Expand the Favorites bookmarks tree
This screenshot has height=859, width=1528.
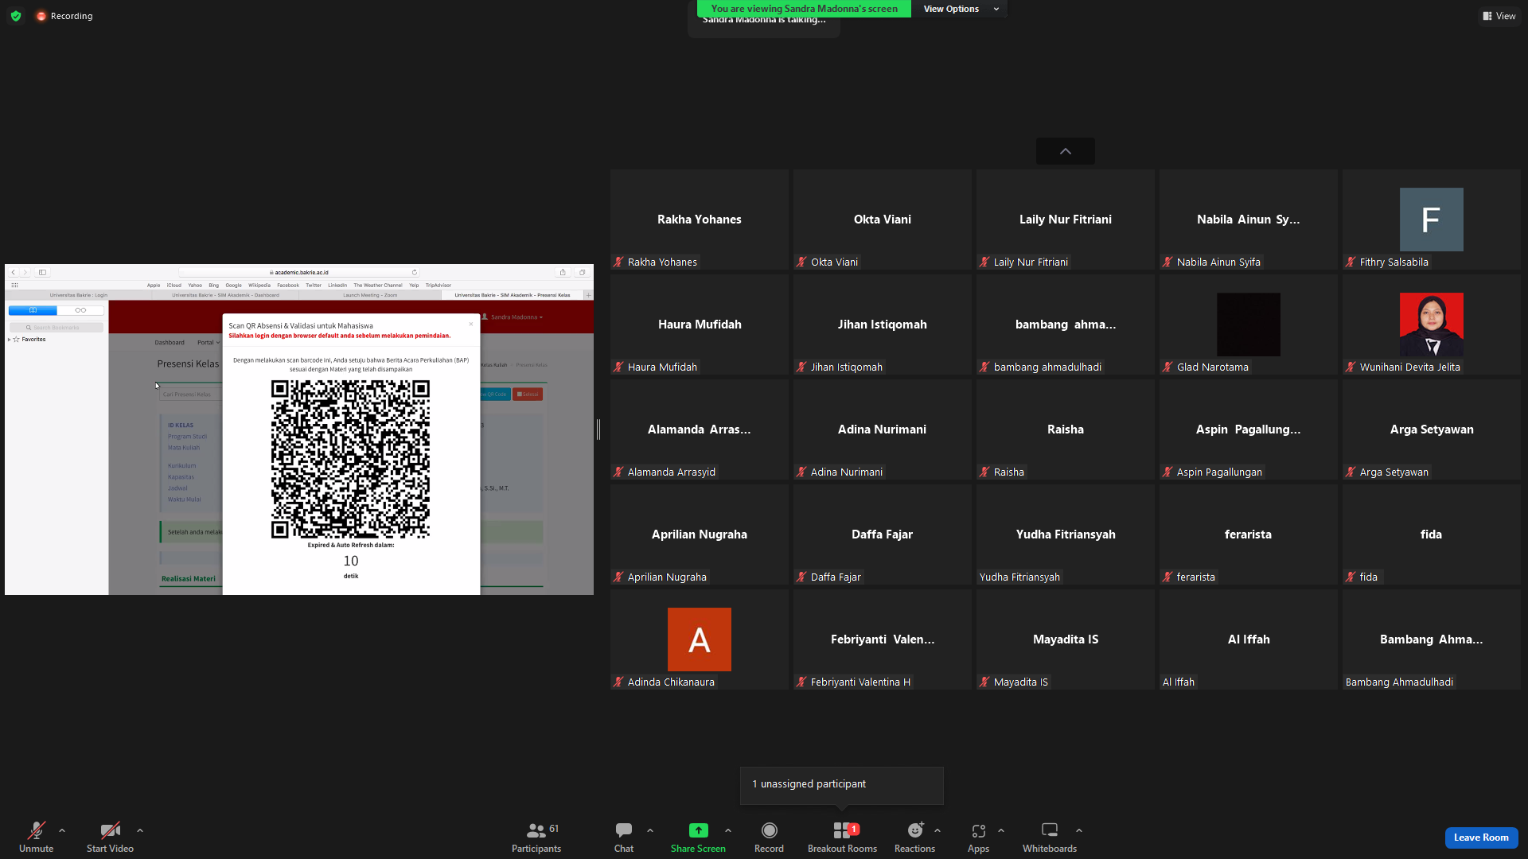click(x=10, y=340)
